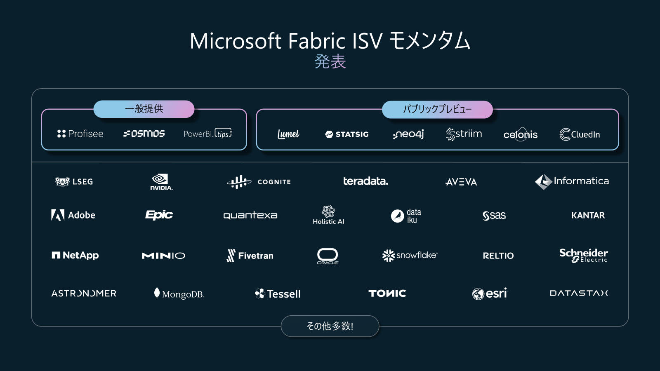
Task: Click the Tessell logo
Action: click(x=278, y=294)
